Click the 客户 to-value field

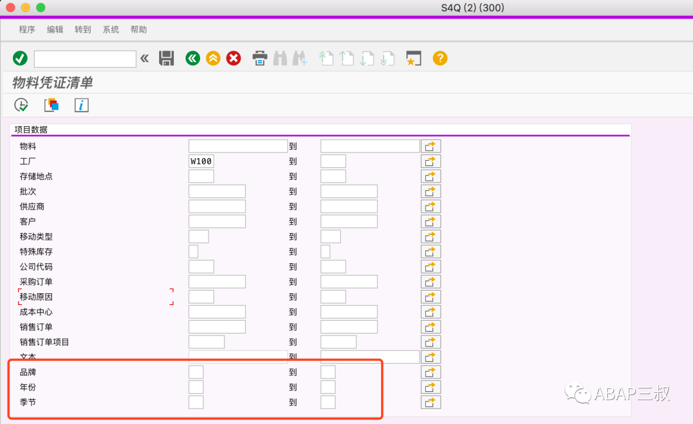tap(349, 222)
